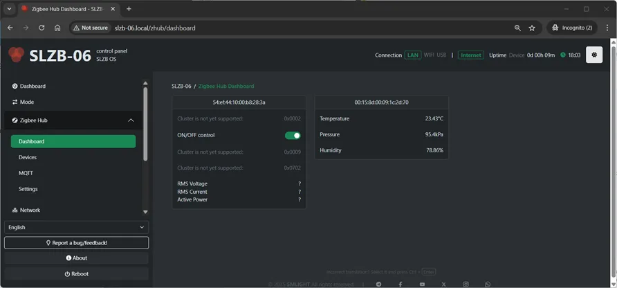The image size is (617, 288).
Task: Open the browser tab search dropdown arrow
Action: click(10, 9)
